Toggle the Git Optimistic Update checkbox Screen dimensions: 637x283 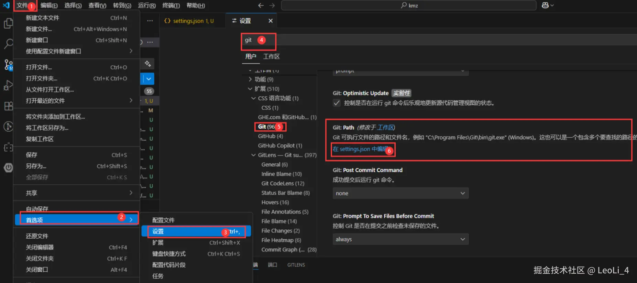337,103
